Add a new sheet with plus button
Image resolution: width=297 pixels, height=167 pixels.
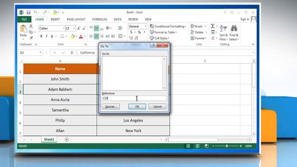click(66, 140)
